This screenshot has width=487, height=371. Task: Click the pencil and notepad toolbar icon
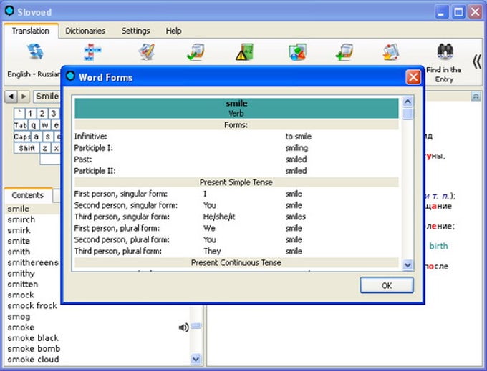pos(146,51)
